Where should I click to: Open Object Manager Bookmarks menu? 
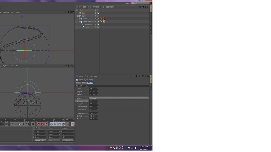110,7
